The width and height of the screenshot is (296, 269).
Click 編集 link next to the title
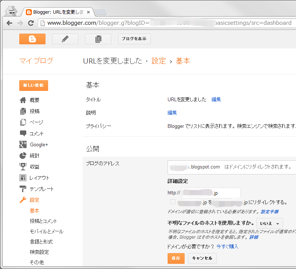tap(216, 99)
